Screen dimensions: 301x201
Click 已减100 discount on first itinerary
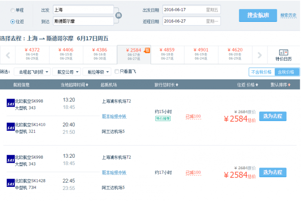pos(193,116)
